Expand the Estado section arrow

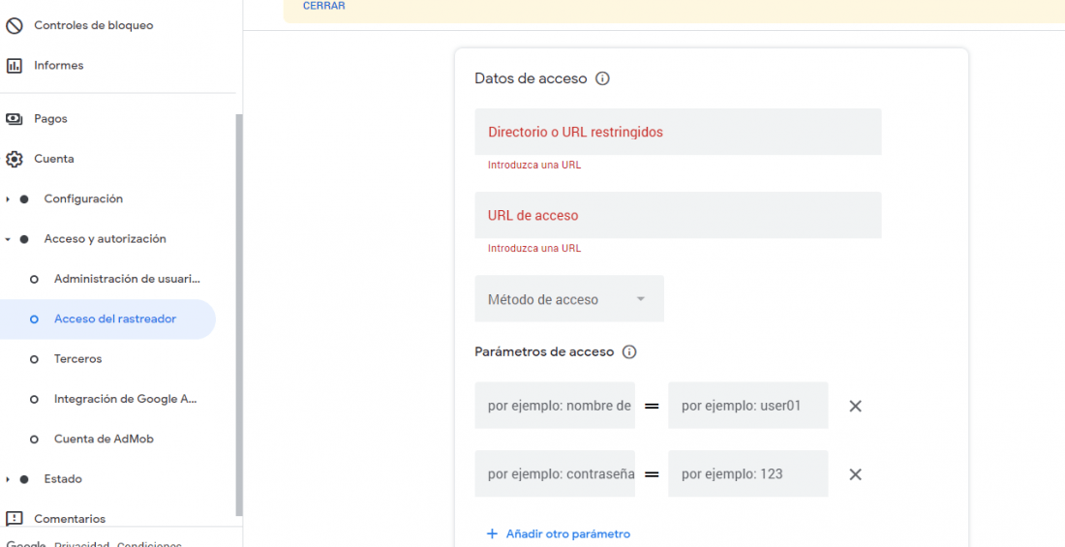tap(8, 479)
